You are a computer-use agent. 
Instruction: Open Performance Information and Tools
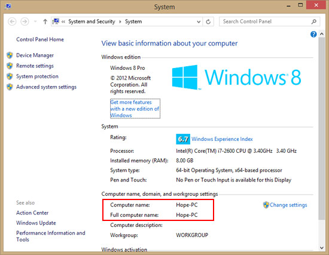click(51, 236)
